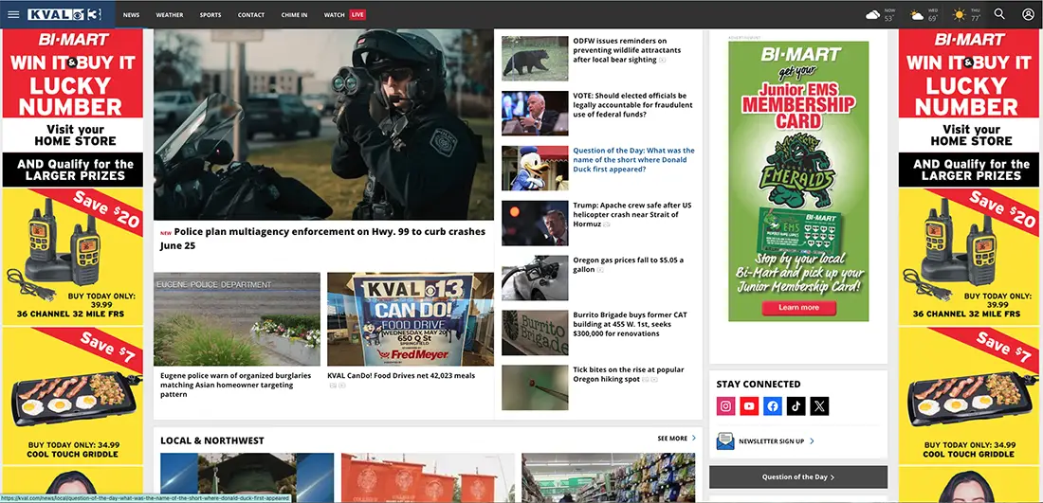
Task: Click Learn more on Bi-Mart ad
Action: [x=798, y=308]
